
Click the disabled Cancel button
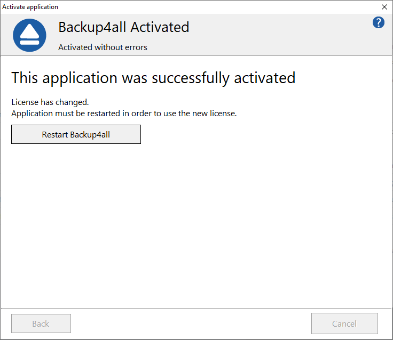[x=344, y=323]
